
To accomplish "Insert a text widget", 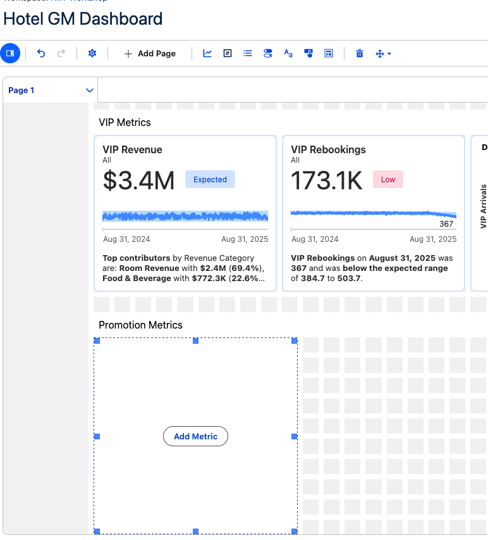I will (x=288, y=54).
